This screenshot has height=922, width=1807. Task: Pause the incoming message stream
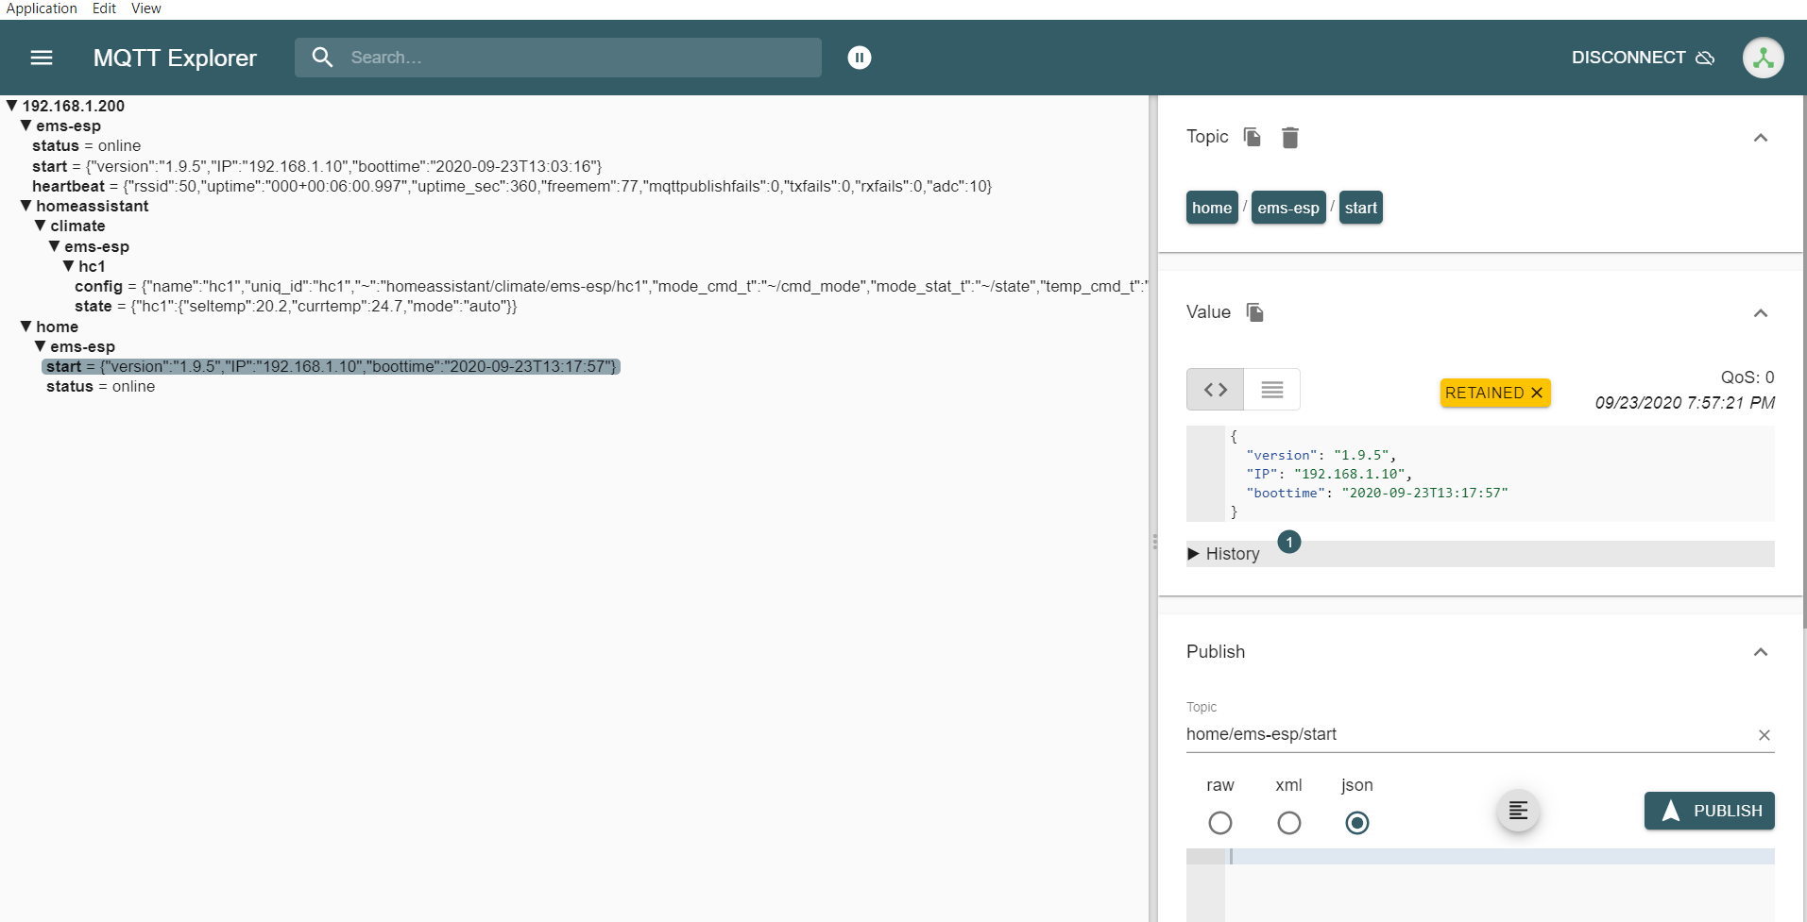coord(859,58)
